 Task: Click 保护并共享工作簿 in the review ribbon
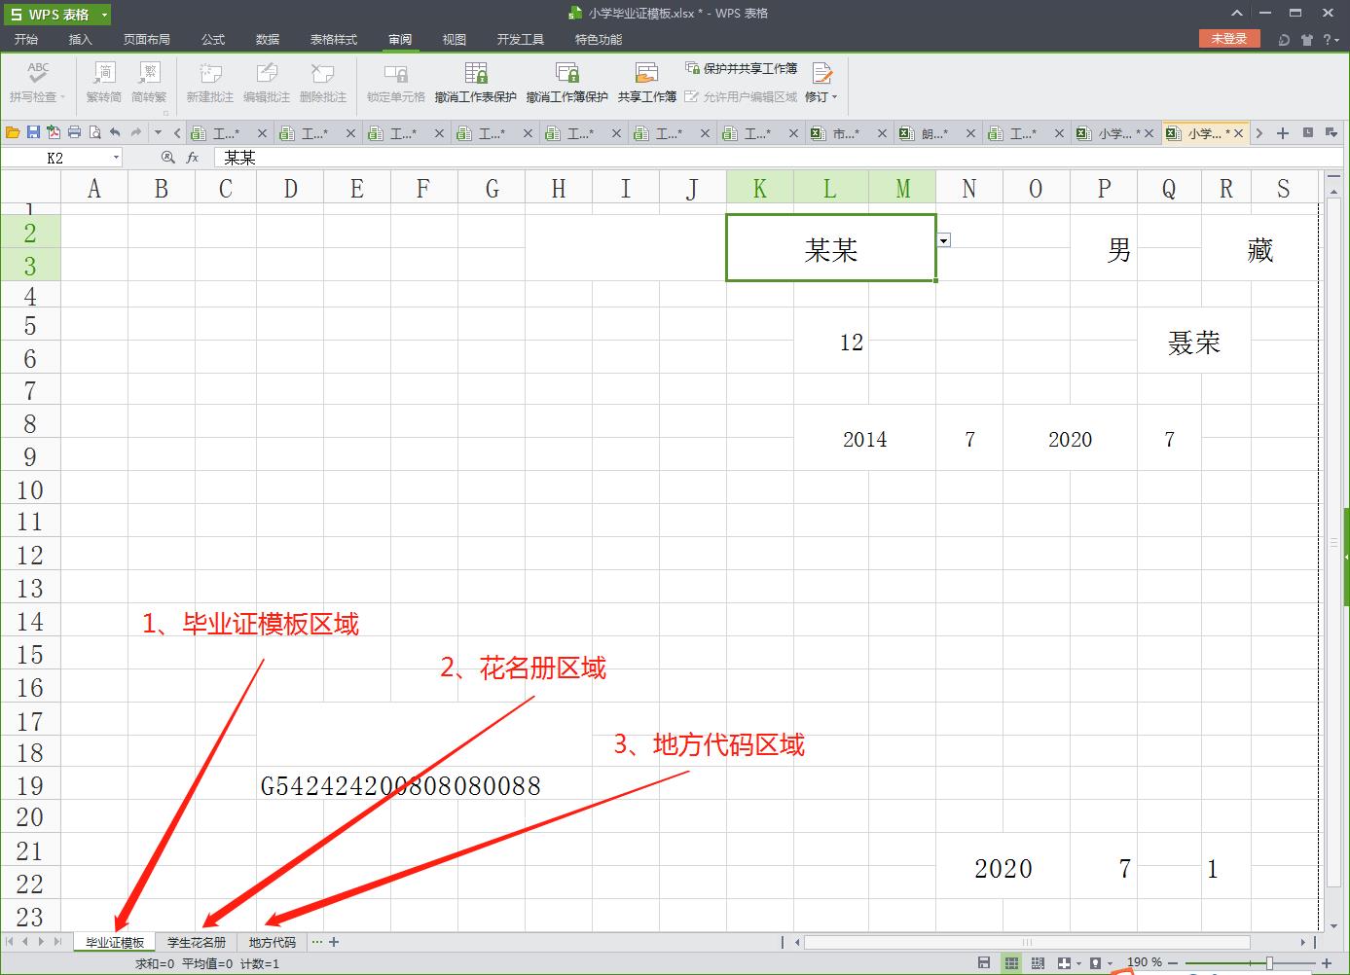(742, 68)
